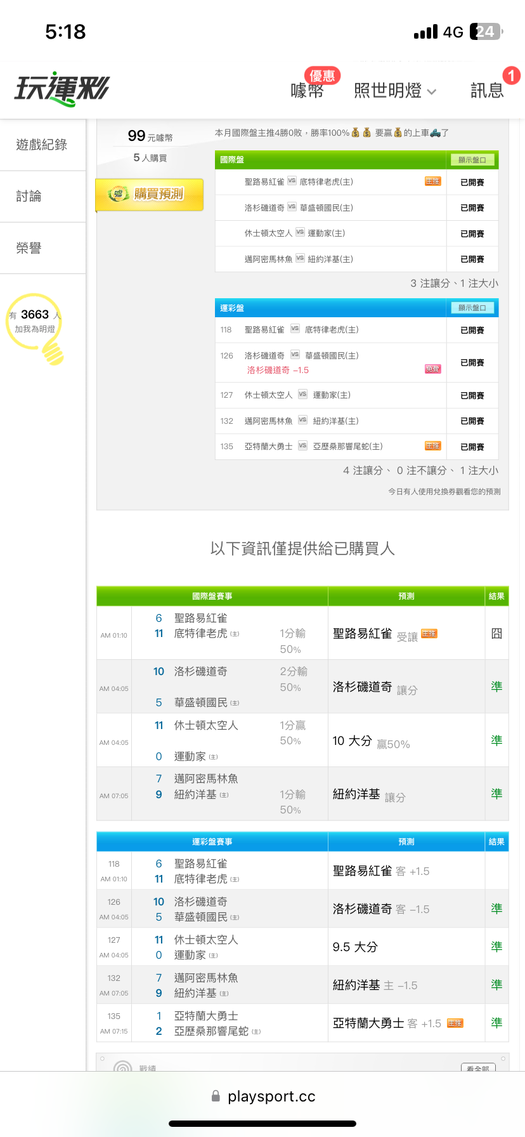Tap 準 result for 洛杉磯道奇 讓分

pos(496,687)
